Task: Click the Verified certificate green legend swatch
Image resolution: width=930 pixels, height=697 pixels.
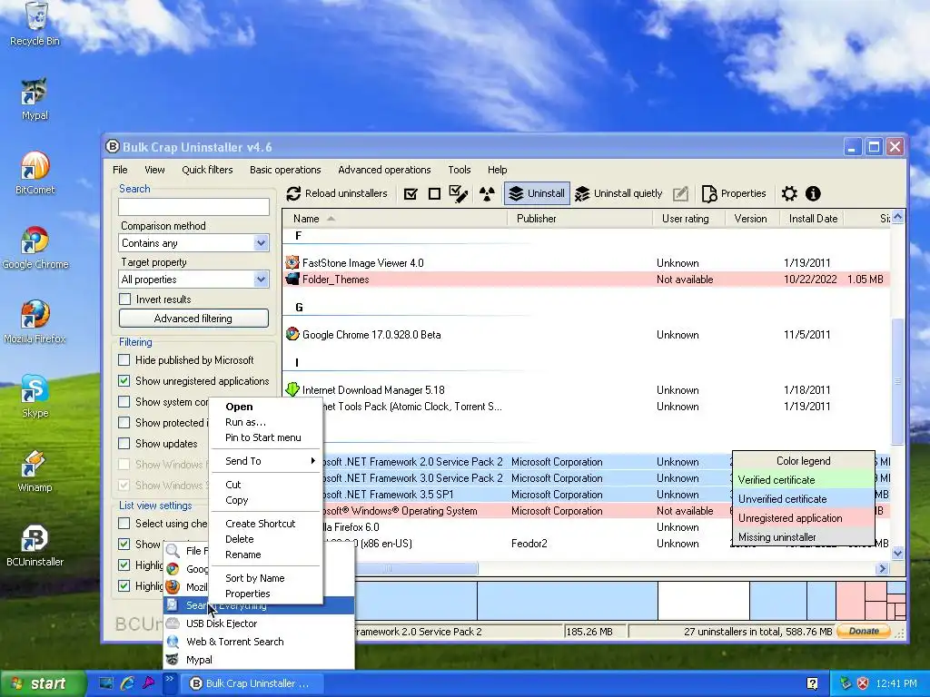Action: [x=803, y=480]
